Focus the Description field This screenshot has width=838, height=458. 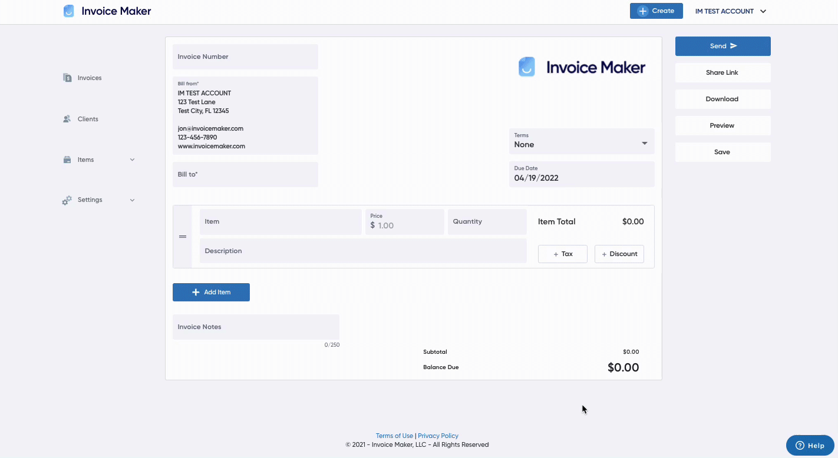(363, 251)
